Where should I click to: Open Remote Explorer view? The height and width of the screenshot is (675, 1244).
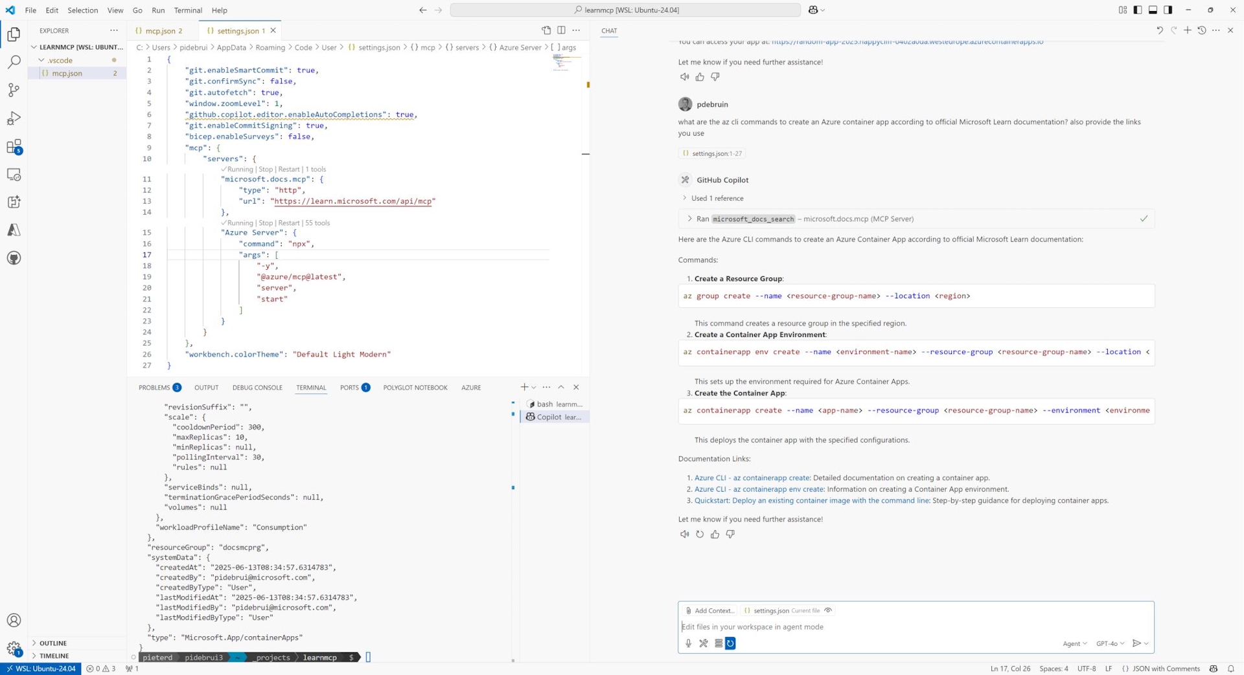pyautogui.click(x=14, y=175)
